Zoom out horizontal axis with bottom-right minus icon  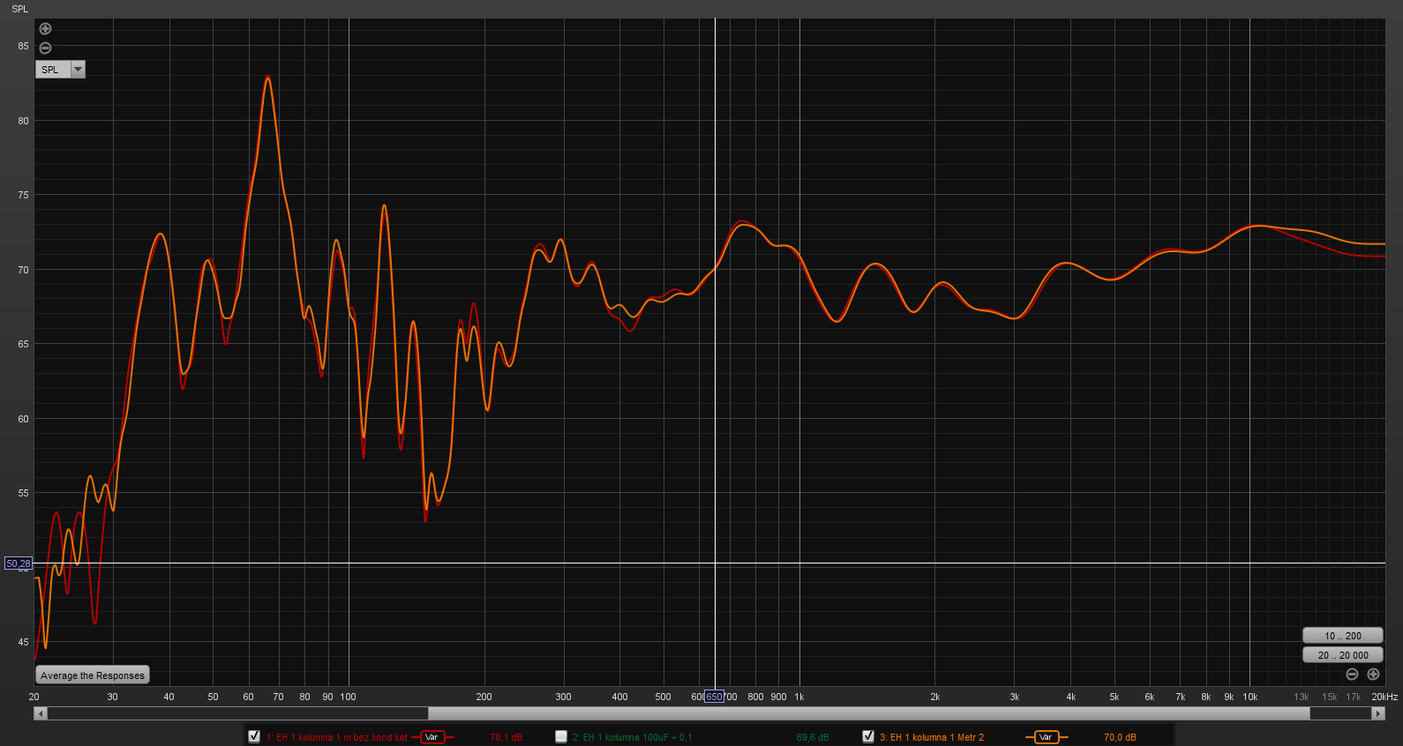[1352, 675]
